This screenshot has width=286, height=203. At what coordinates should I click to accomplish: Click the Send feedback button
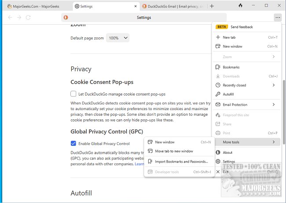(x=242, y=27)
